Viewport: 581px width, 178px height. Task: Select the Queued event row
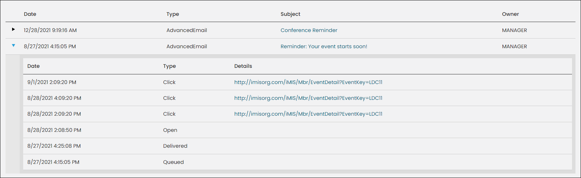(297, 162)
